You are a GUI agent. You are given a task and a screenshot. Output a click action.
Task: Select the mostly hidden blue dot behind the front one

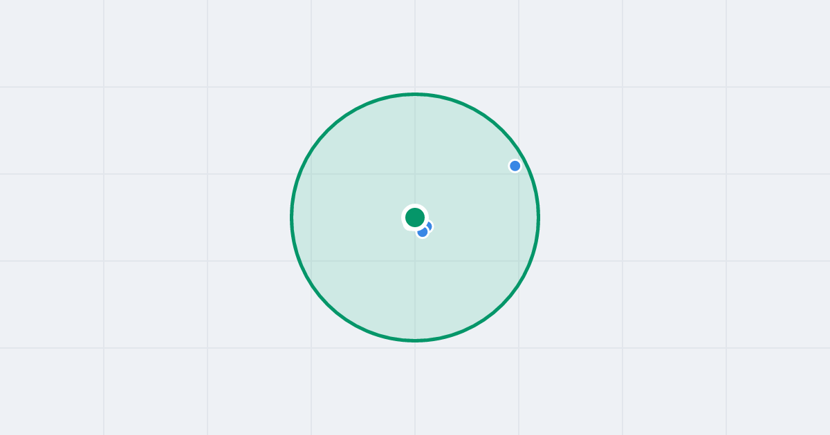(429, 226)
